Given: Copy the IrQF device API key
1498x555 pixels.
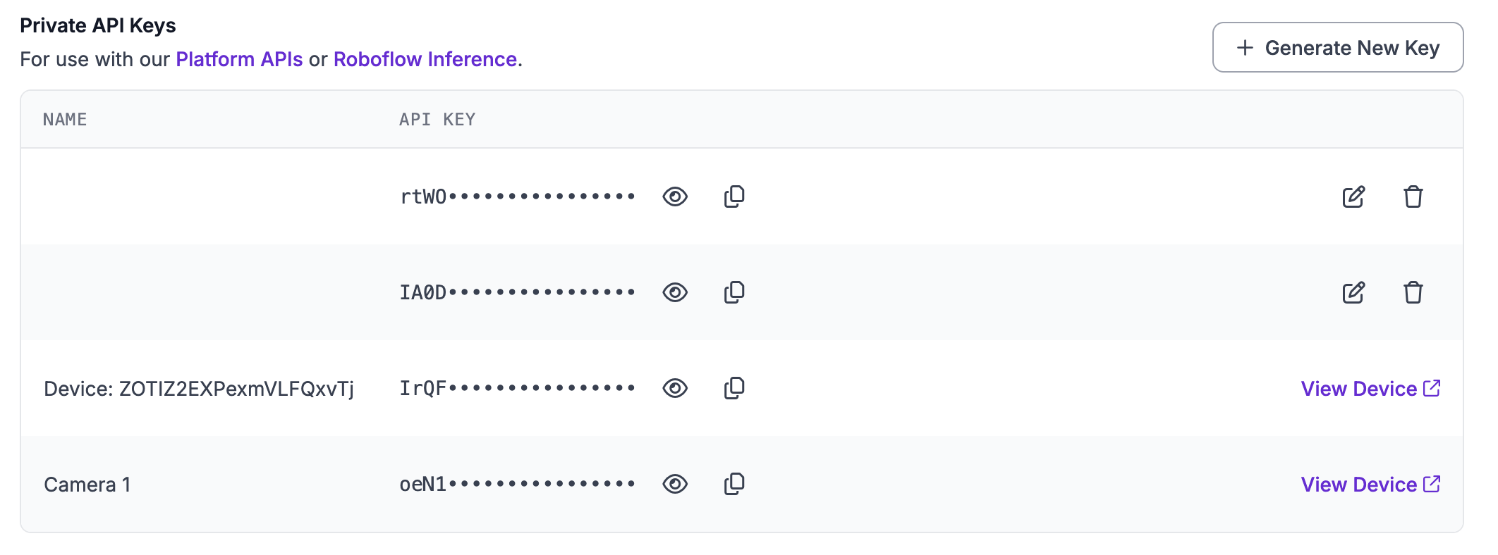Looking at the screenshot, I should [x=734, y=388].
